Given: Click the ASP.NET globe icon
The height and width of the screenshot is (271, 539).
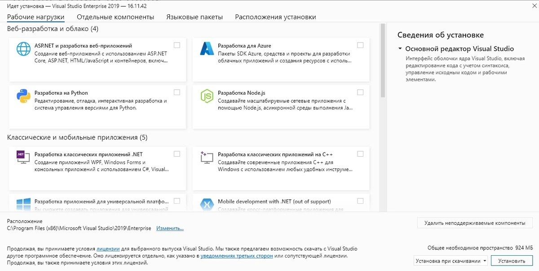Looking at the screenshot, I should [x=23, y=48].
